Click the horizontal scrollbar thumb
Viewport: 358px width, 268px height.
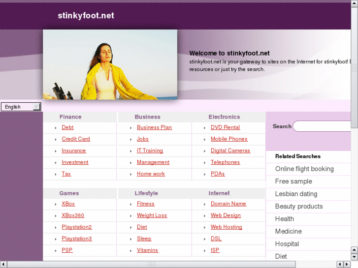151,265
